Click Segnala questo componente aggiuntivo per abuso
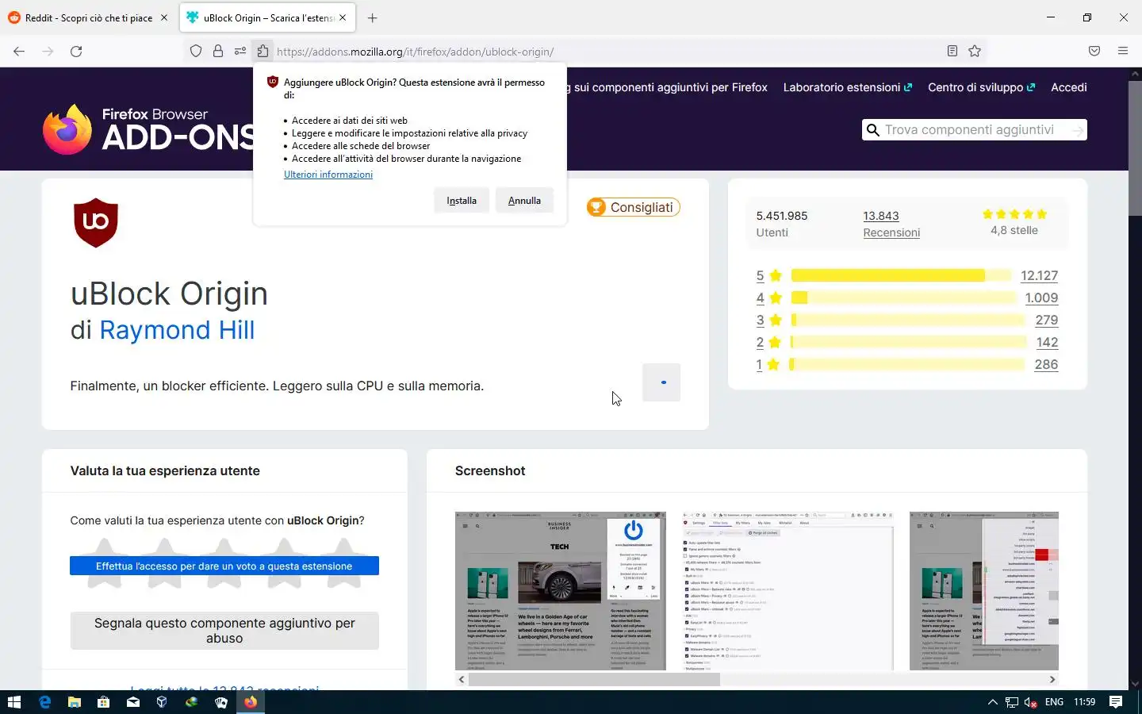 [224, 631]
